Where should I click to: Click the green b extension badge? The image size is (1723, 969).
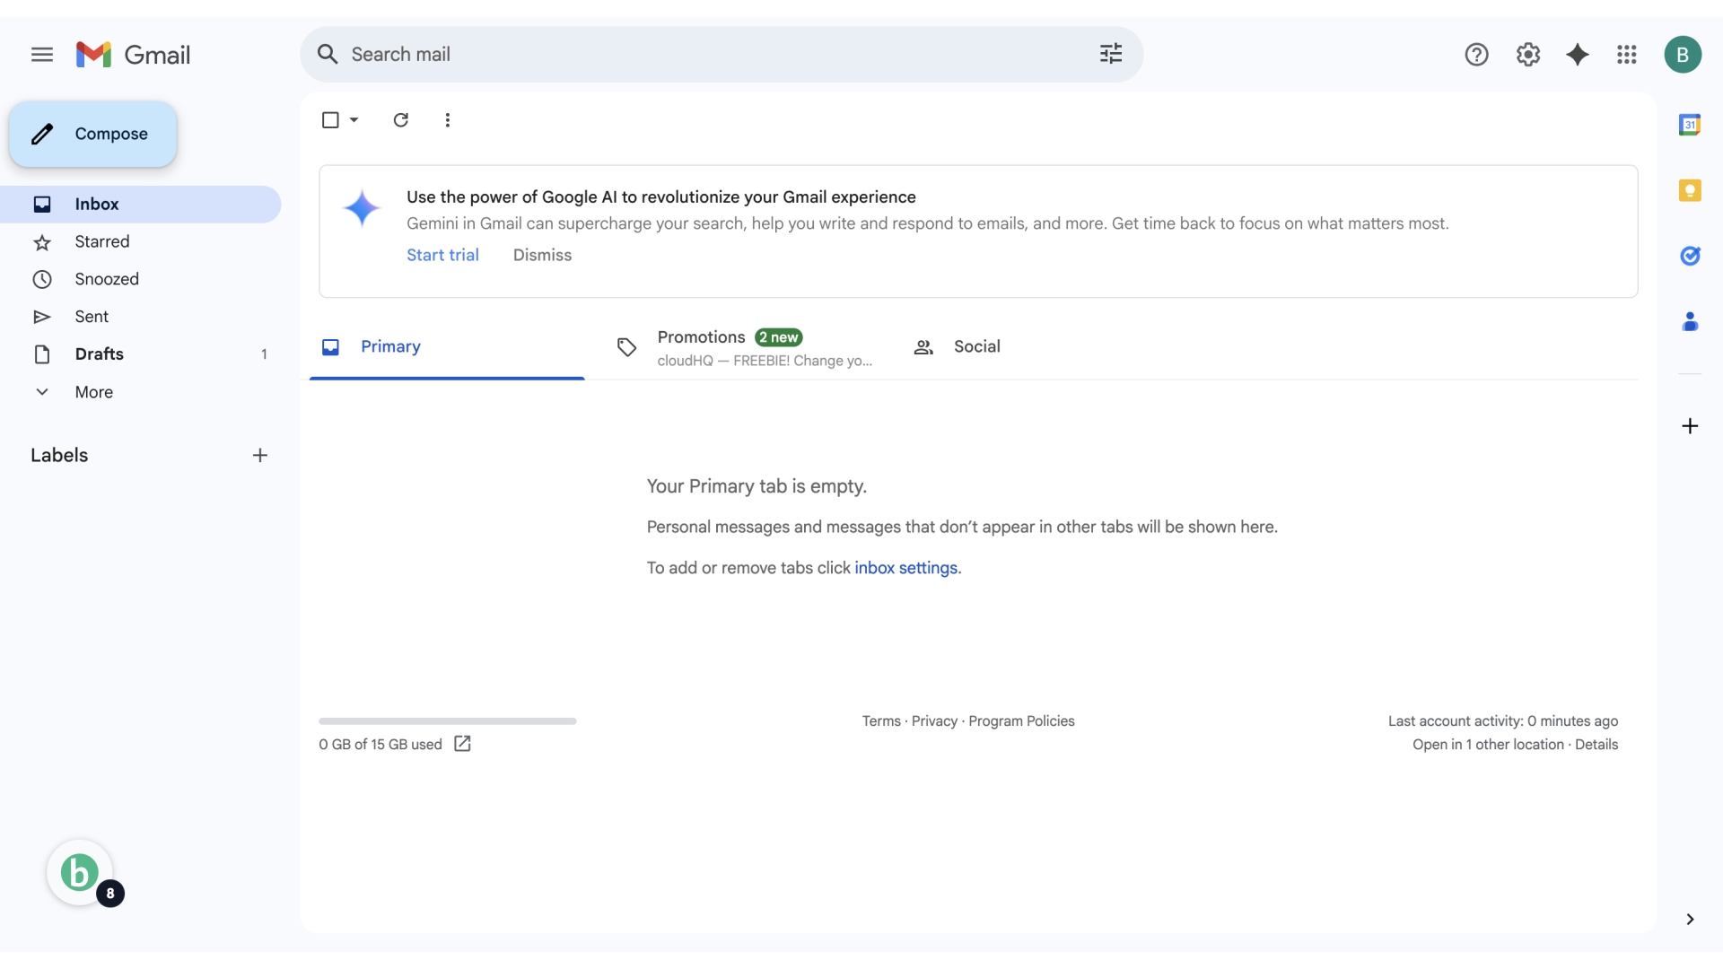[80, 873]
